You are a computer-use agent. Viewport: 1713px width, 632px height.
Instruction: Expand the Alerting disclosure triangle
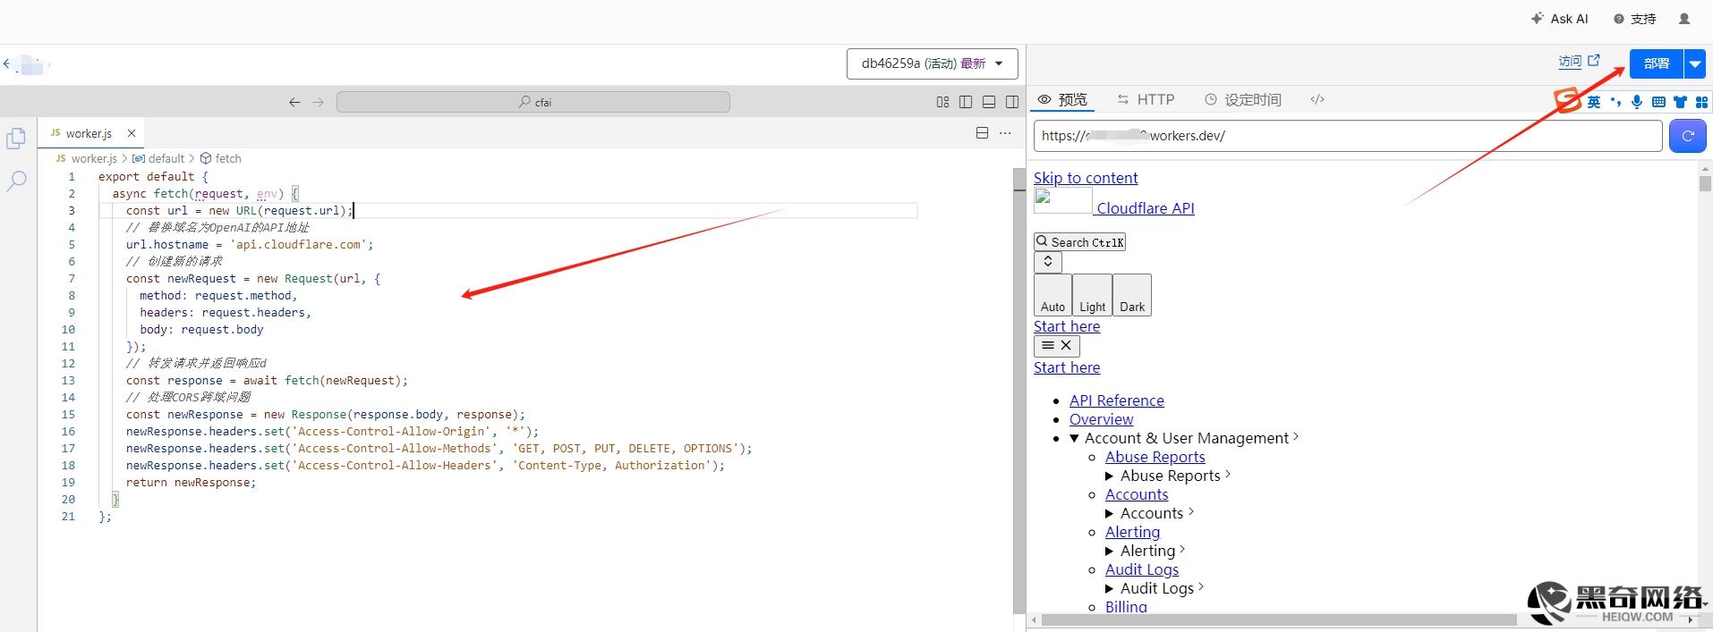coord(1111,552)
